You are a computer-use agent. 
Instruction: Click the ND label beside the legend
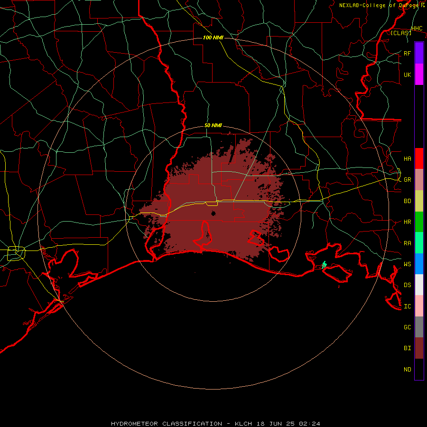tap(407, 370)
